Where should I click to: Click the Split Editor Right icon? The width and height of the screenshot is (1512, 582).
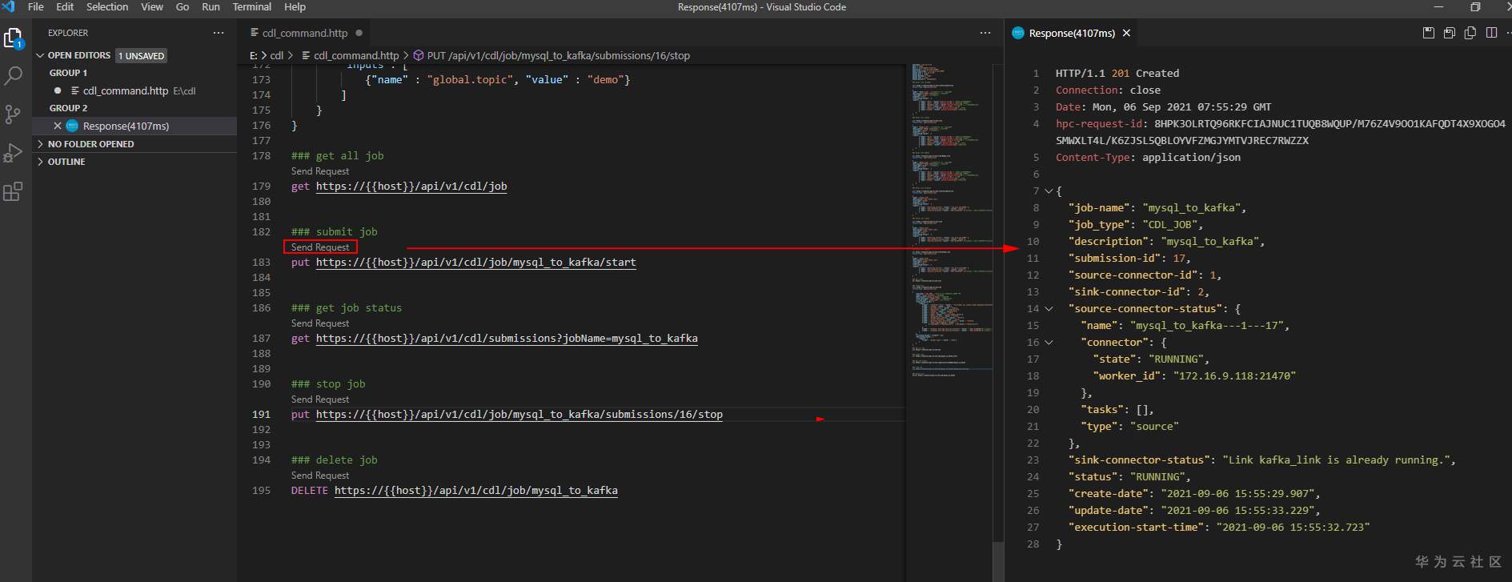(x=1491, y=33)
